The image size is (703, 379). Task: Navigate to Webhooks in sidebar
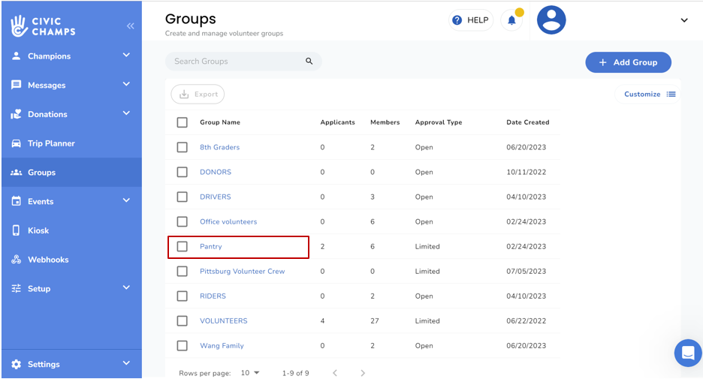(48, 260)
